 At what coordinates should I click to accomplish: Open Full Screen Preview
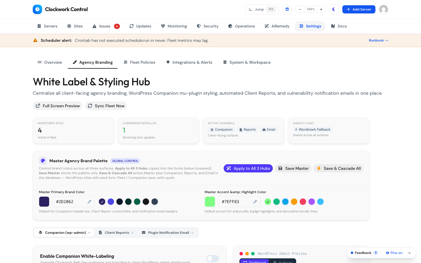pos(58,106)
